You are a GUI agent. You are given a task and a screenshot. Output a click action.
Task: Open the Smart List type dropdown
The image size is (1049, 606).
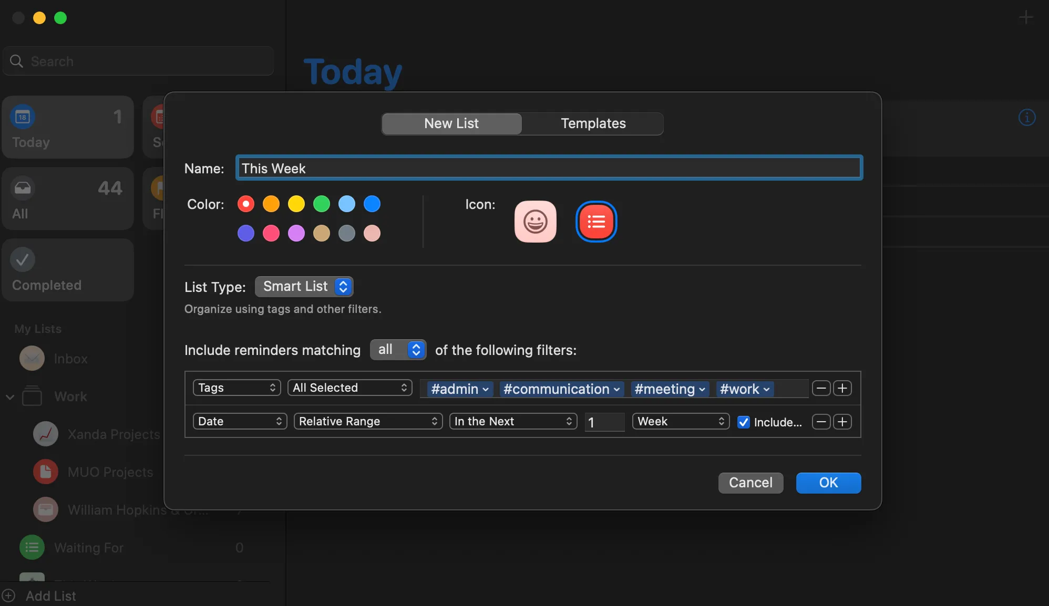point(304,286)
